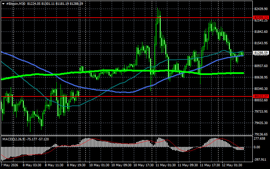Click the price scale value 79136.65
The image size is (270, 169).
[261, 134]
